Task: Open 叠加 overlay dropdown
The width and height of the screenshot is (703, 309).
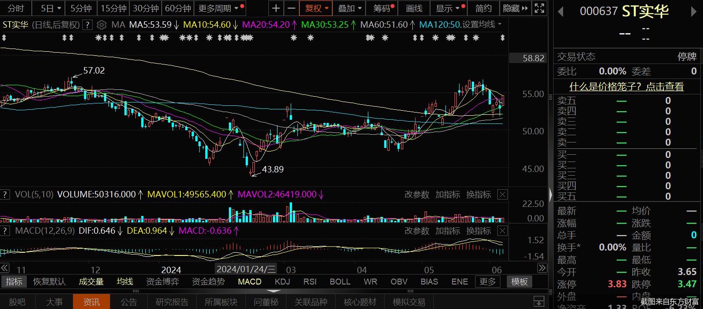Action: point(349,8)
